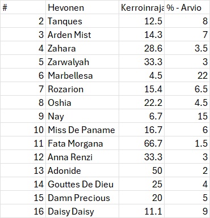The image size is (210, 218).
Task: Select Fata Morgana's 66.7 value
Action: pos(141,143)
